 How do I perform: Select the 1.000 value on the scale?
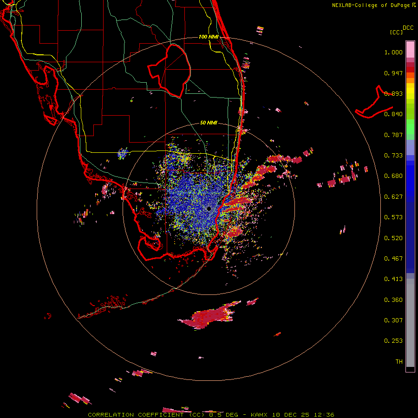coord(393,52)
